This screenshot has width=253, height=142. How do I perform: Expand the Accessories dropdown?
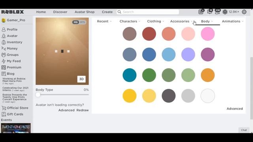181,21
